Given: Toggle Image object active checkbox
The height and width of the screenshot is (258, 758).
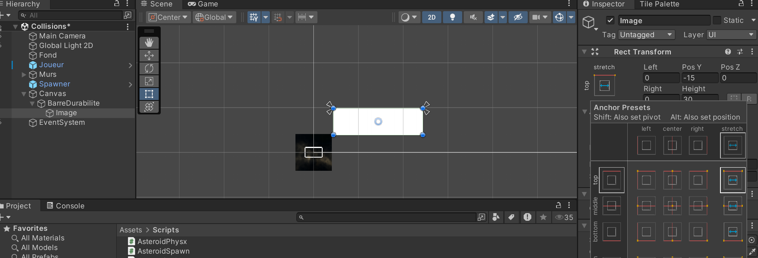Looking at the screenshot, I should coord(610,20).
